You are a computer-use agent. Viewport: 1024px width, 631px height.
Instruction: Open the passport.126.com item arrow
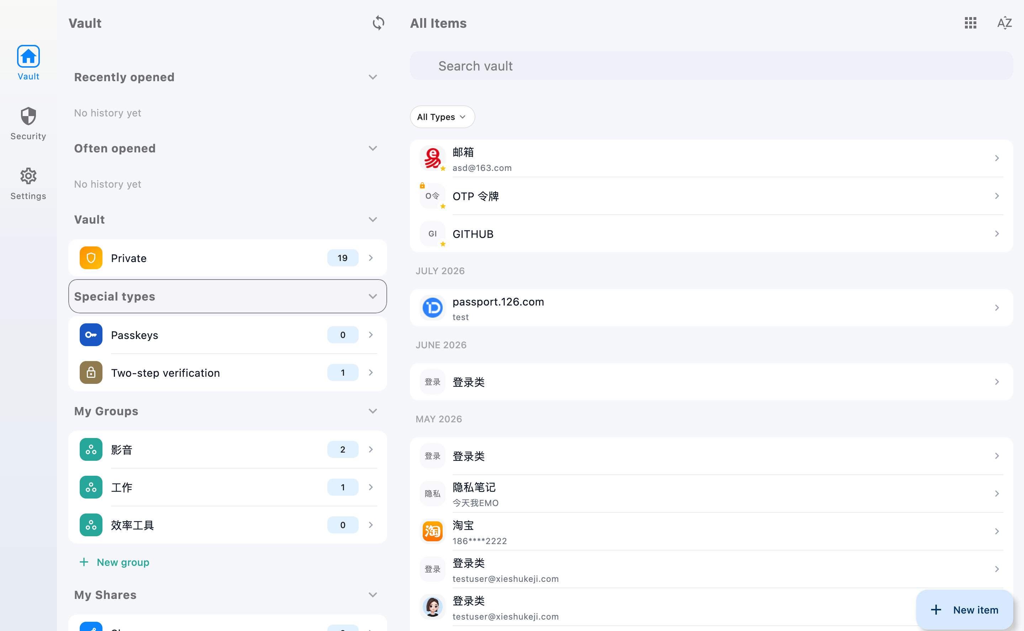pos(997,308)
